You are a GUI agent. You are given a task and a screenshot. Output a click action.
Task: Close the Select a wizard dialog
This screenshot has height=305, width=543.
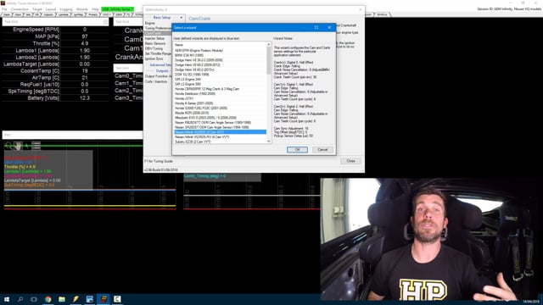click(329, 27)
